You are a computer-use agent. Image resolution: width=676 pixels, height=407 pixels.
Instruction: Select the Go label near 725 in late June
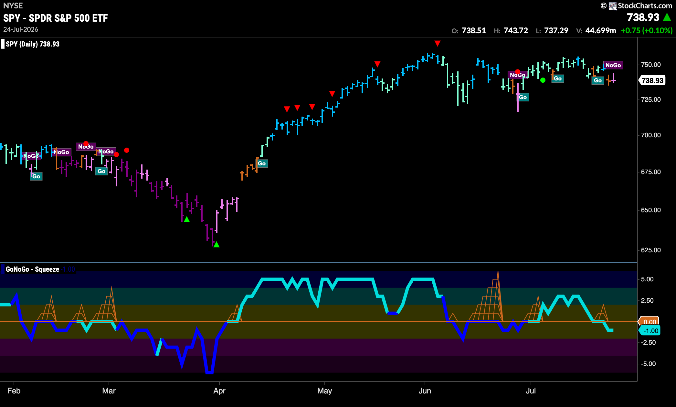523,97
